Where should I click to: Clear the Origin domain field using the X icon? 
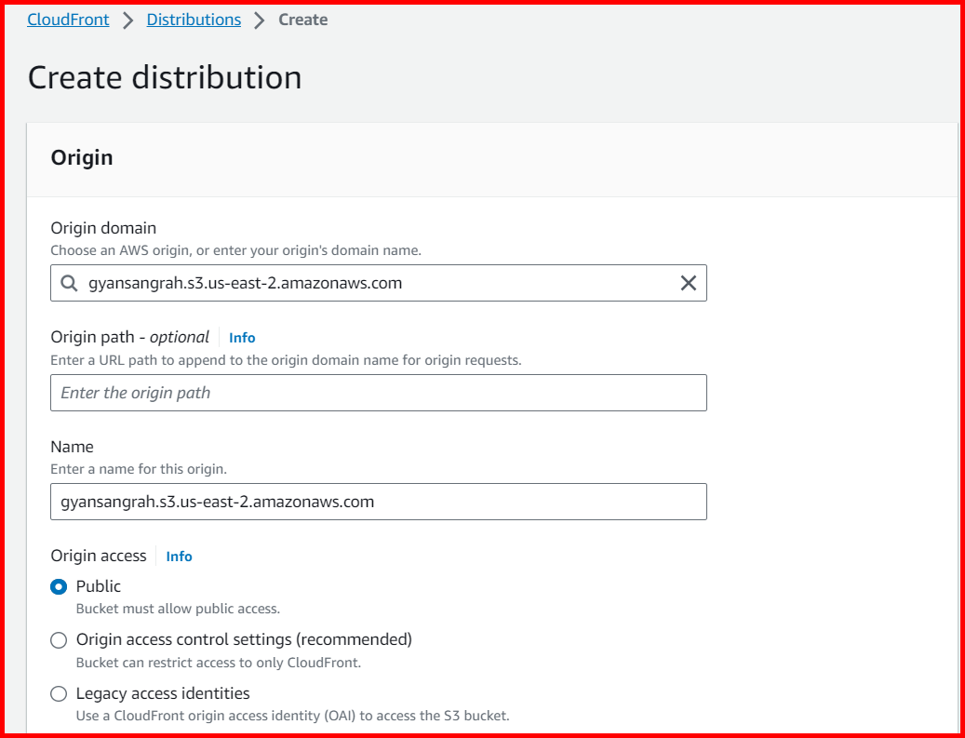(689, 283)
